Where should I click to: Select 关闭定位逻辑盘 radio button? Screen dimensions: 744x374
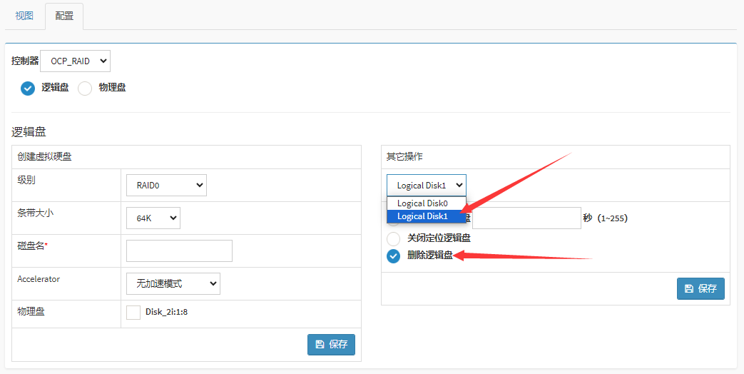point(393,238)
